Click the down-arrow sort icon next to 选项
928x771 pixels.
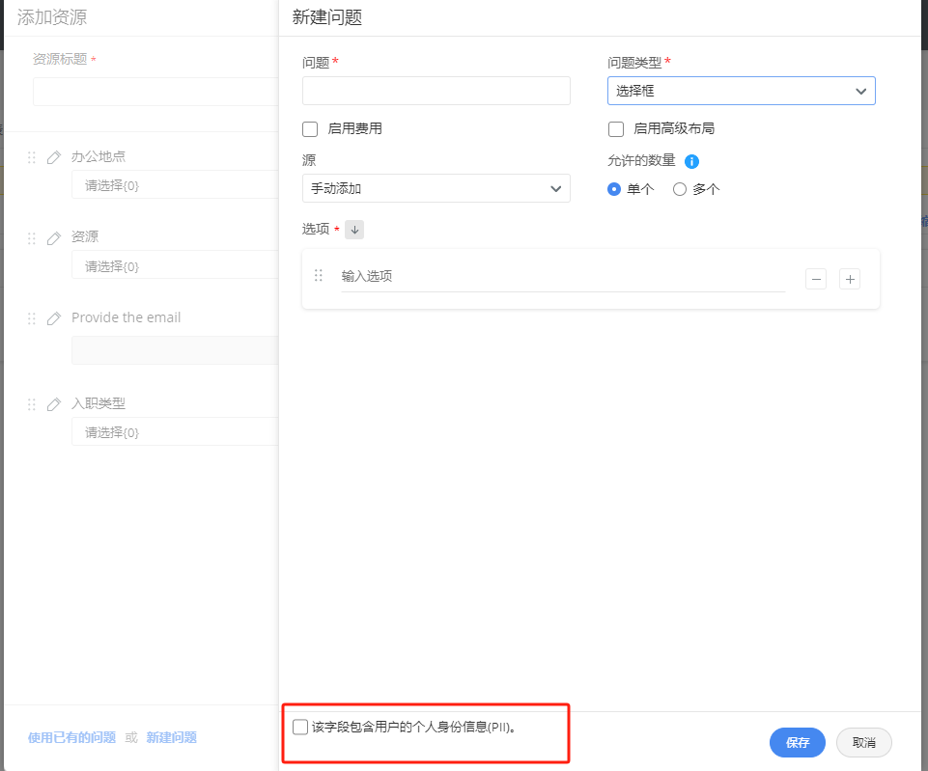354,230
